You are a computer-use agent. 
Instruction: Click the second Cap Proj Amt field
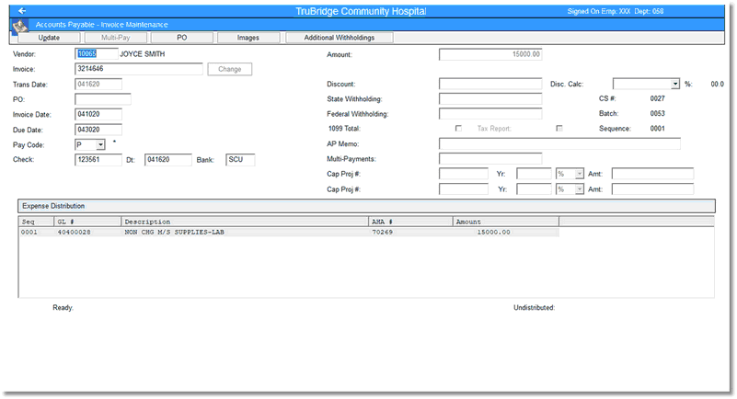tap(652, 189)
